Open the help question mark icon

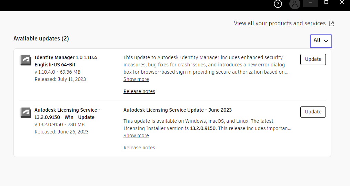point(278,4)
